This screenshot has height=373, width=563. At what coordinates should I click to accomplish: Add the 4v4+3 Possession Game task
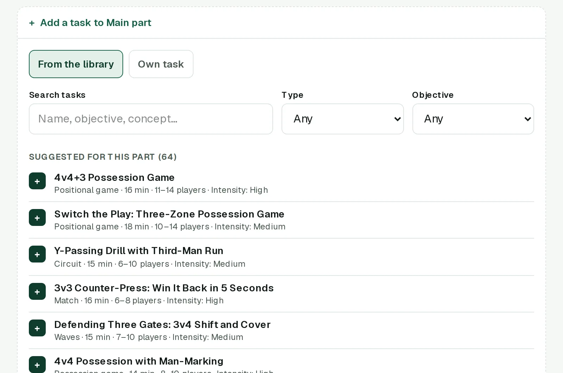pos(37,181)
